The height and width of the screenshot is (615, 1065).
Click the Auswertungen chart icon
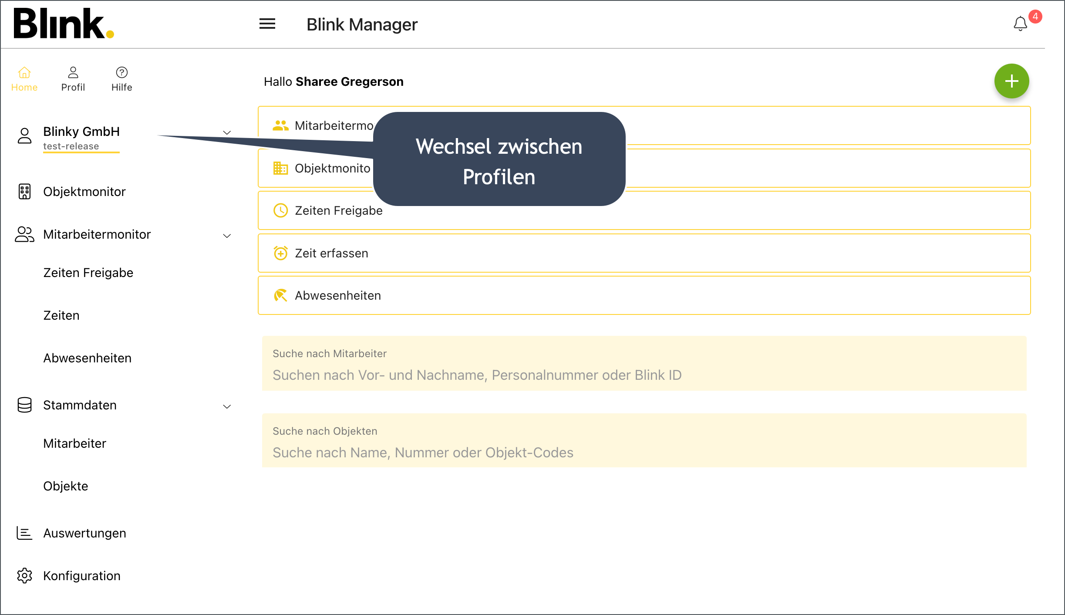point(24,533)
